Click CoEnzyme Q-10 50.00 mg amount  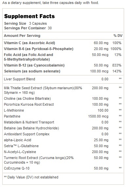pos(101,168)
